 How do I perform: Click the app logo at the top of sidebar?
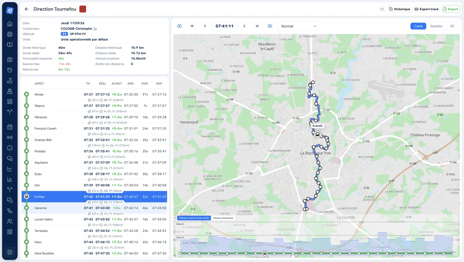click(10, 10)
